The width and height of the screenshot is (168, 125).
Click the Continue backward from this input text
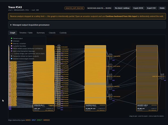[x=121, y=16]
